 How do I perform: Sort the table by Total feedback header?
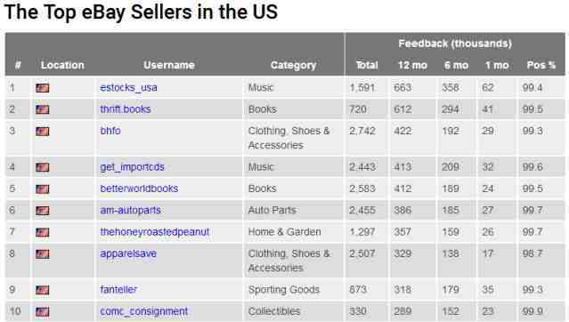pos(367,65)
